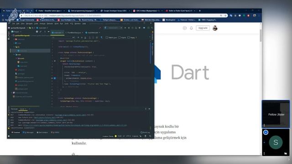Open the Shared Hosting bookmark
This screenshot has width=292, height=164.
tap(88, 20)
